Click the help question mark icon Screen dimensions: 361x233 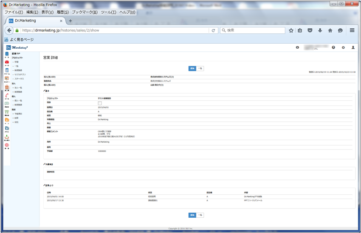[333, 47]
